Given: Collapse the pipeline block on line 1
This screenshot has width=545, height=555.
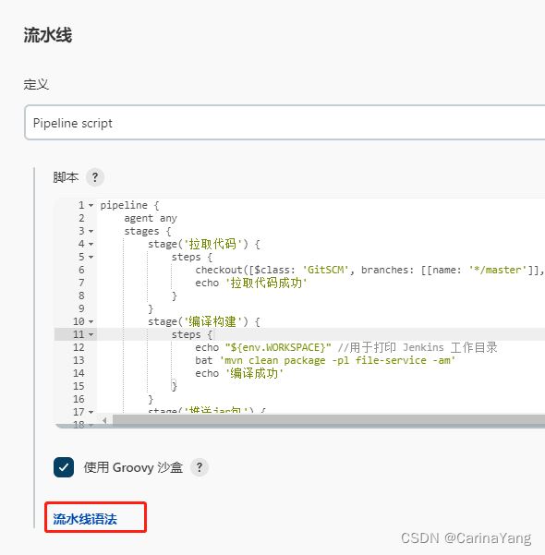Looking at the screenshot, I should tap(91, 205).
